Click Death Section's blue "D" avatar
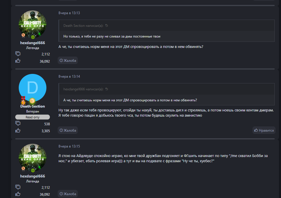This screenshot has height=198, width=281. (33, 87)
